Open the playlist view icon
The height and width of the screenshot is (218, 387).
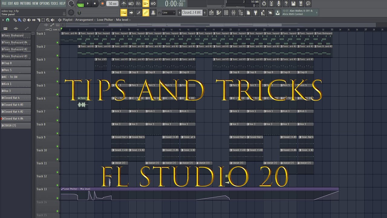211,12
